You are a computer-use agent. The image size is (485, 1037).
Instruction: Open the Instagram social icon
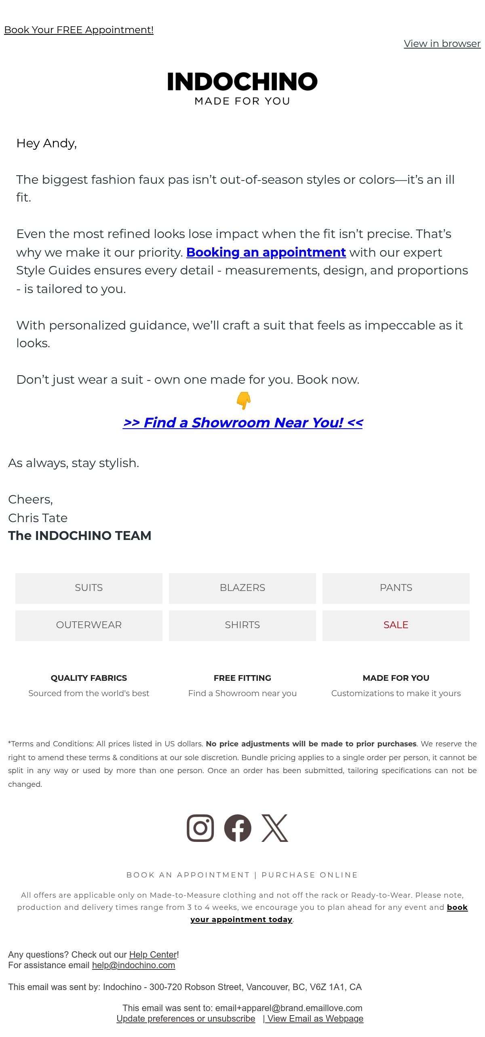(200, 828)
